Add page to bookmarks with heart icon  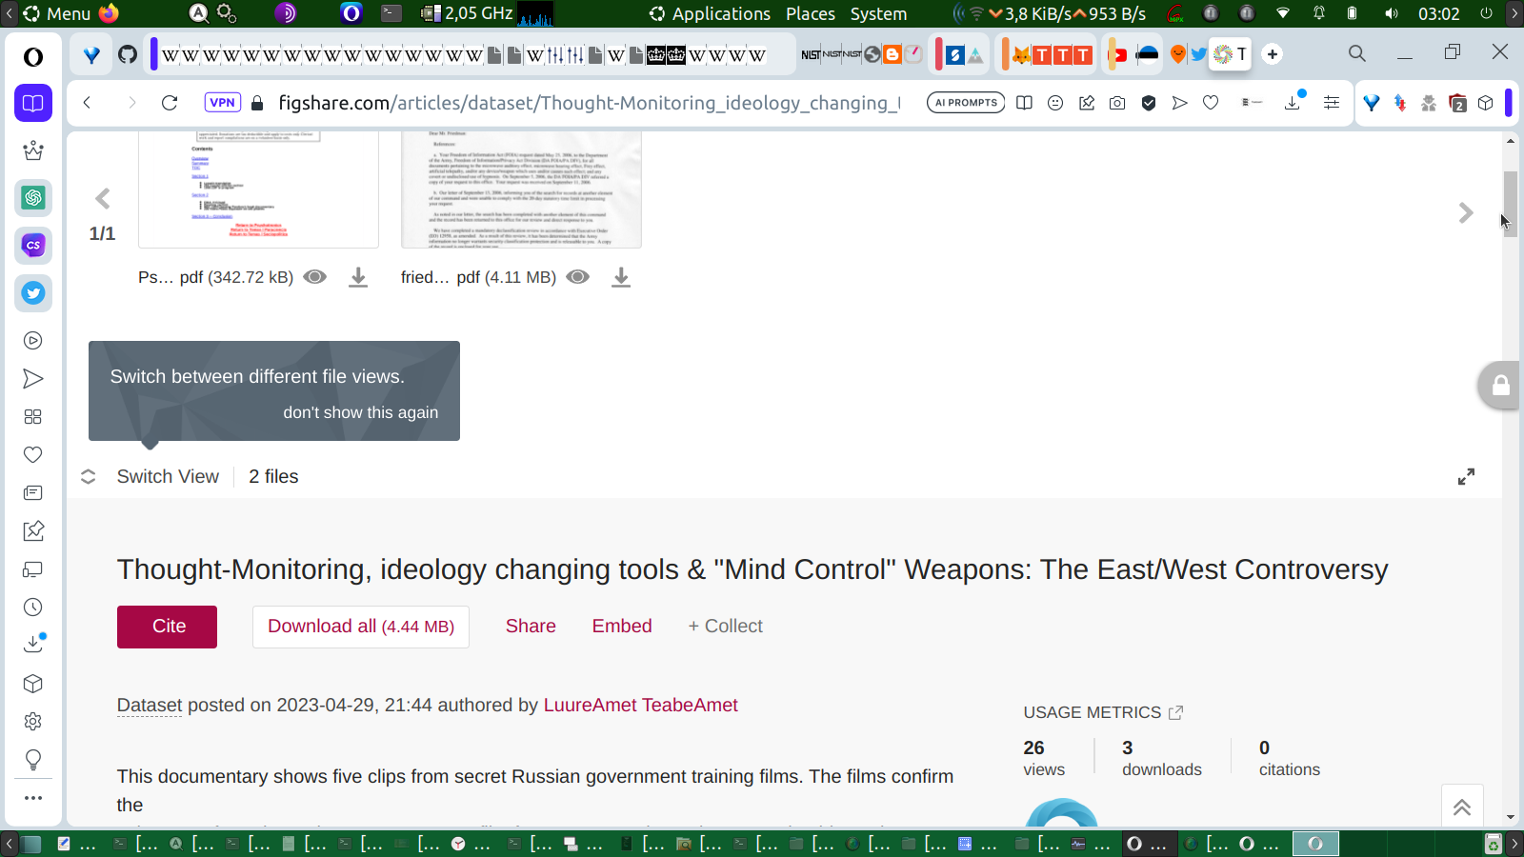(1211, 103)
